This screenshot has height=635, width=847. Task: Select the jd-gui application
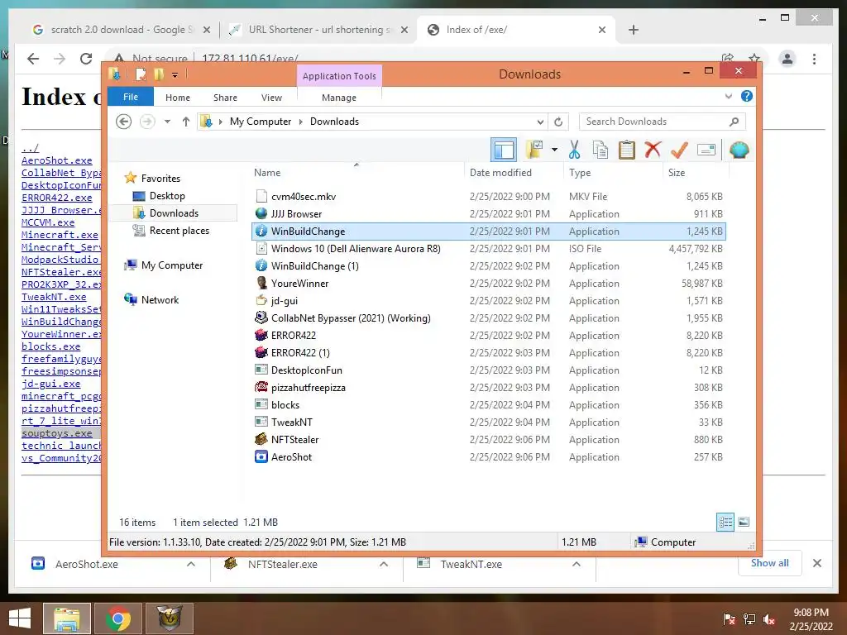point(489,300)
